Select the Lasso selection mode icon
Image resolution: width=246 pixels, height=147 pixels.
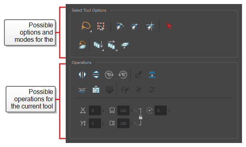86,26
